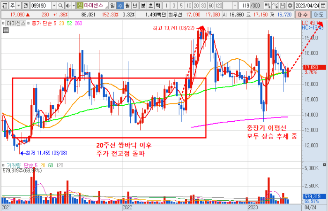Click the 아이센스 chart legend label
The width and height of the screenshot is (328, 211).
[x=16, y=23]
